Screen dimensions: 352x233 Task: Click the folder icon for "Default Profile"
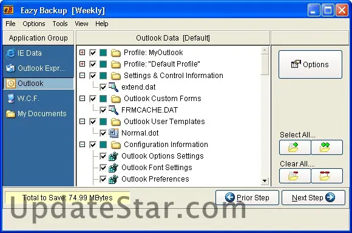coord(115,64)
